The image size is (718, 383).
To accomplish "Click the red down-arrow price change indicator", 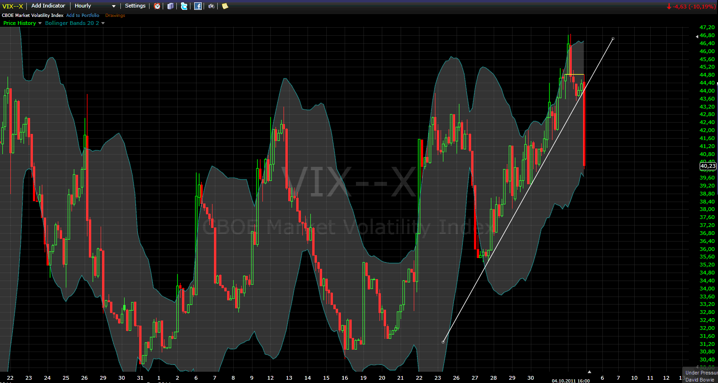I will pyautogui.click(x=669, y=7).
